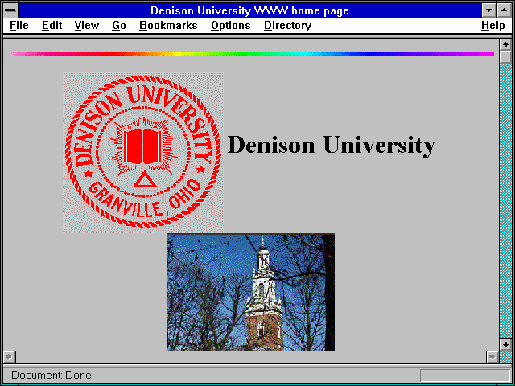Screen dimensions: 515x386
Task: Open the Help menu
Action: [493, 26]
